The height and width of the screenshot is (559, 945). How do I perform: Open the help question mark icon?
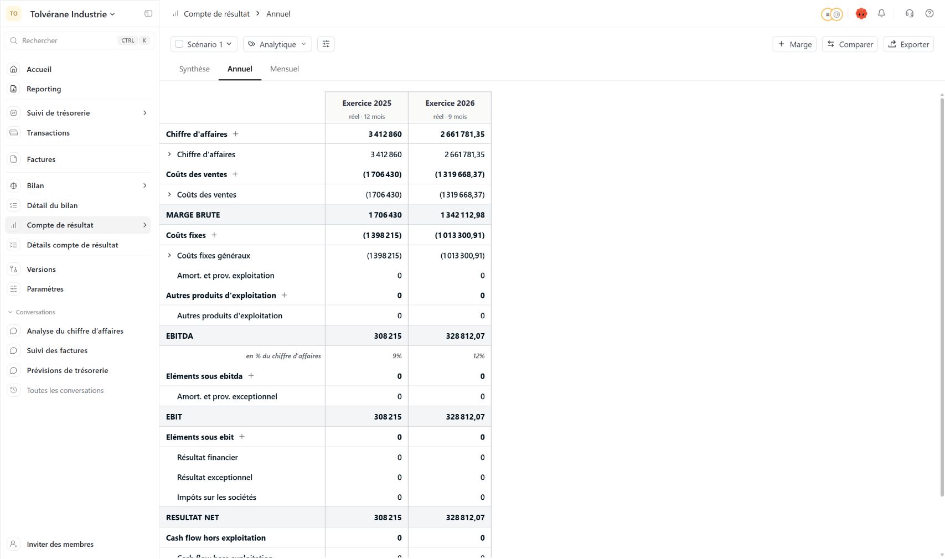[929, 14]
